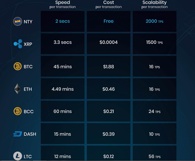
Task: Click the LTC 56 TPS scalability cell
Action: [155, 156]
